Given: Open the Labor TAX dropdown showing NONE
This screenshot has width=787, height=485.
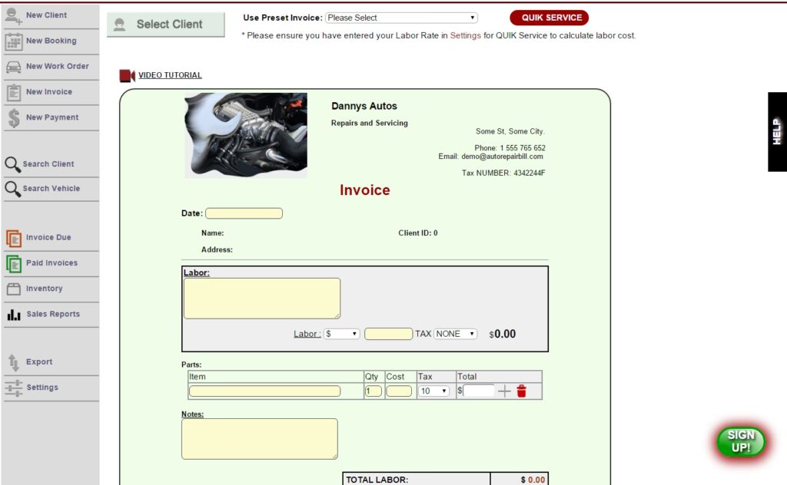Looking at the screenshot, I should pyautogui.click(x=455, y=335).
